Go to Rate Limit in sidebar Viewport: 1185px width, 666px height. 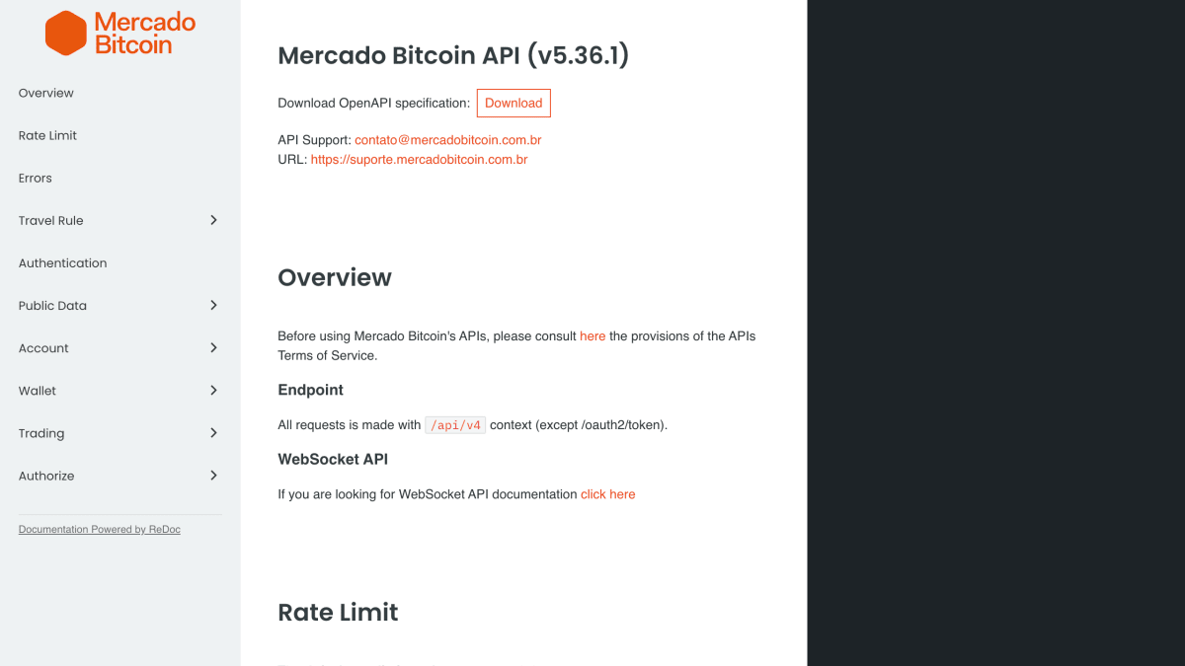click(120, 135)
